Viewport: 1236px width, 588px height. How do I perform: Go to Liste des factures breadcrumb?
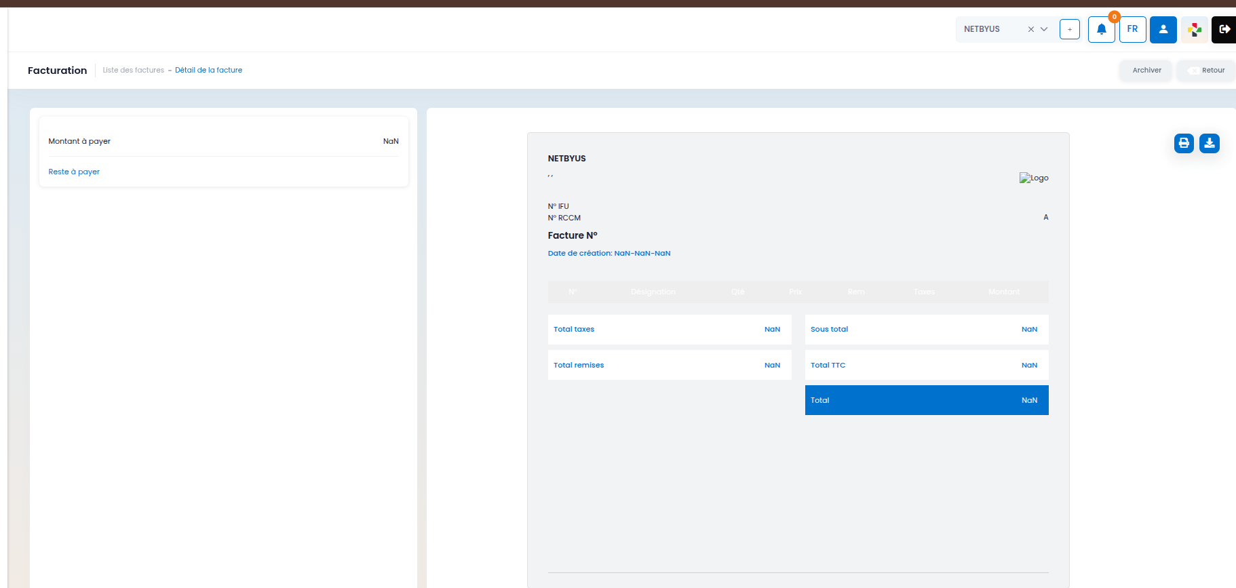(x=133, y=70)
